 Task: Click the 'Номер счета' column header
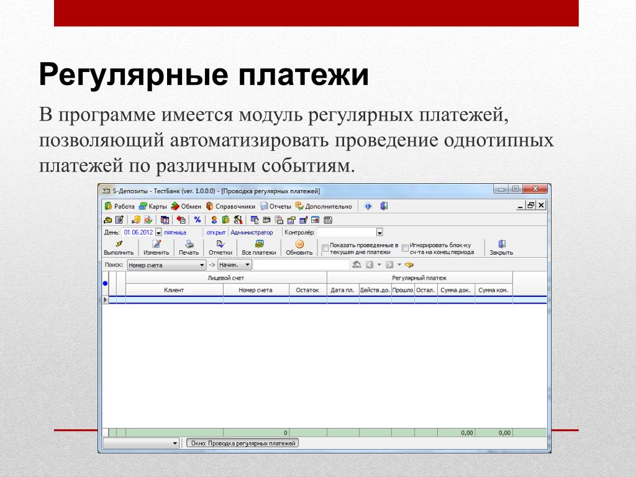[255, 290]
